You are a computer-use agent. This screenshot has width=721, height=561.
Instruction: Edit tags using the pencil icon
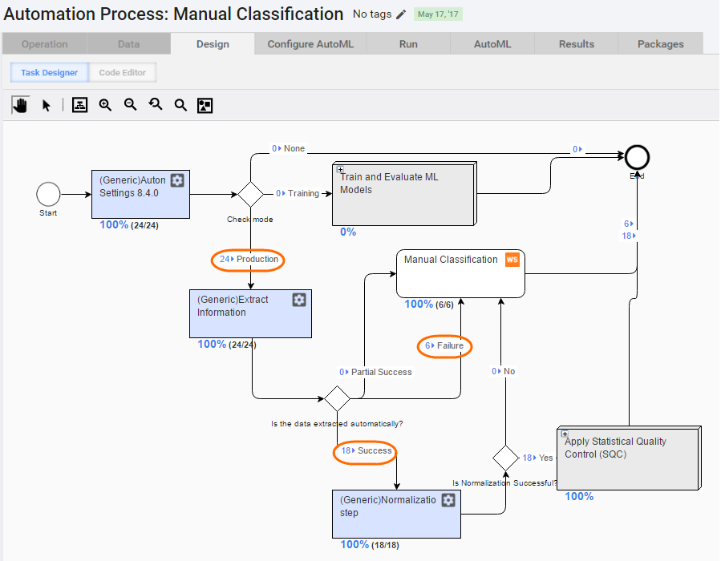tap(401, 14)
